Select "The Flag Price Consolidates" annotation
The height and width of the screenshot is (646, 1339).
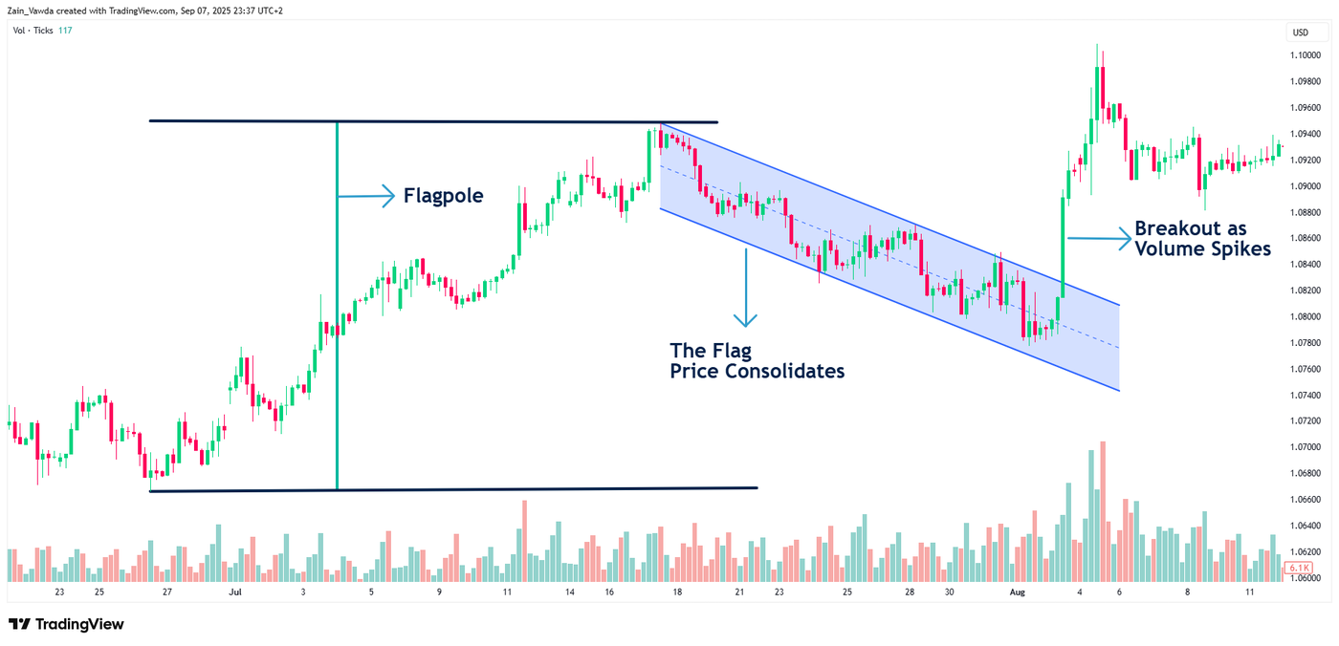point(757,360)
